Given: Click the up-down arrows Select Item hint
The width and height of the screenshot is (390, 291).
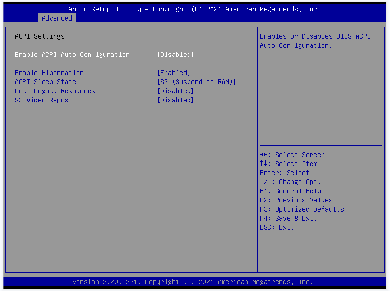Looking at the screenshot, I should (x=289, y=164).
